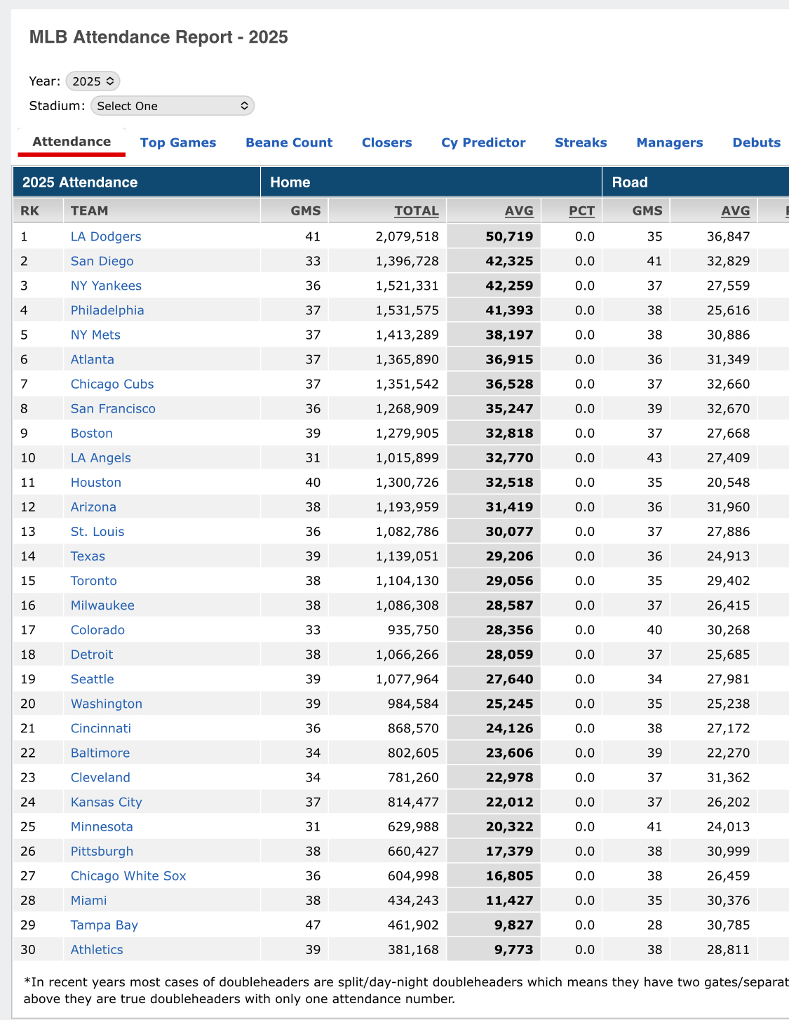Go to the Closers tab
Image resolution: width=789 pixels, height=1020 pixels.
387,142
